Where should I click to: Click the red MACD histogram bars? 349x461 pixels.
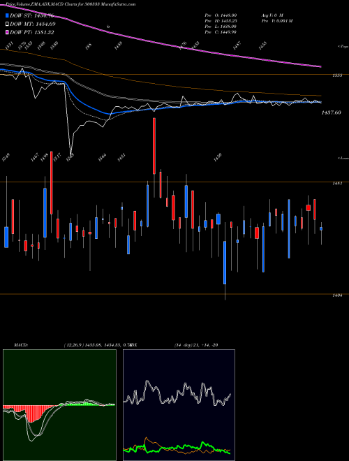(x=31, y=413)
